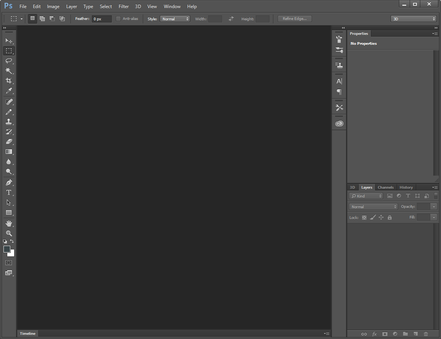Open the Clone Source panel icon
Screen dimensions: 441x339
pyautogui.click(x=339, y=65)
